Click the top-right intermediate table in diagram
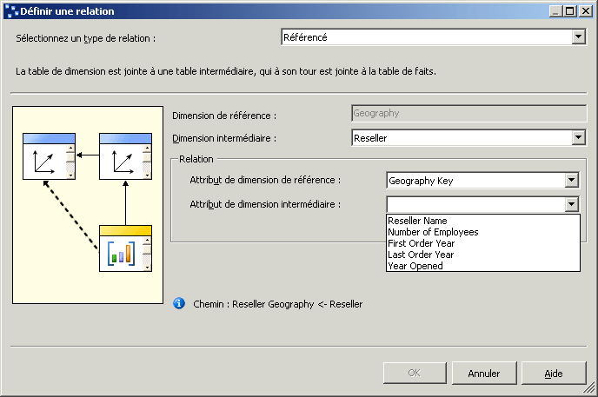The height and width of the screenshot is (397, 598). (125, 156)
